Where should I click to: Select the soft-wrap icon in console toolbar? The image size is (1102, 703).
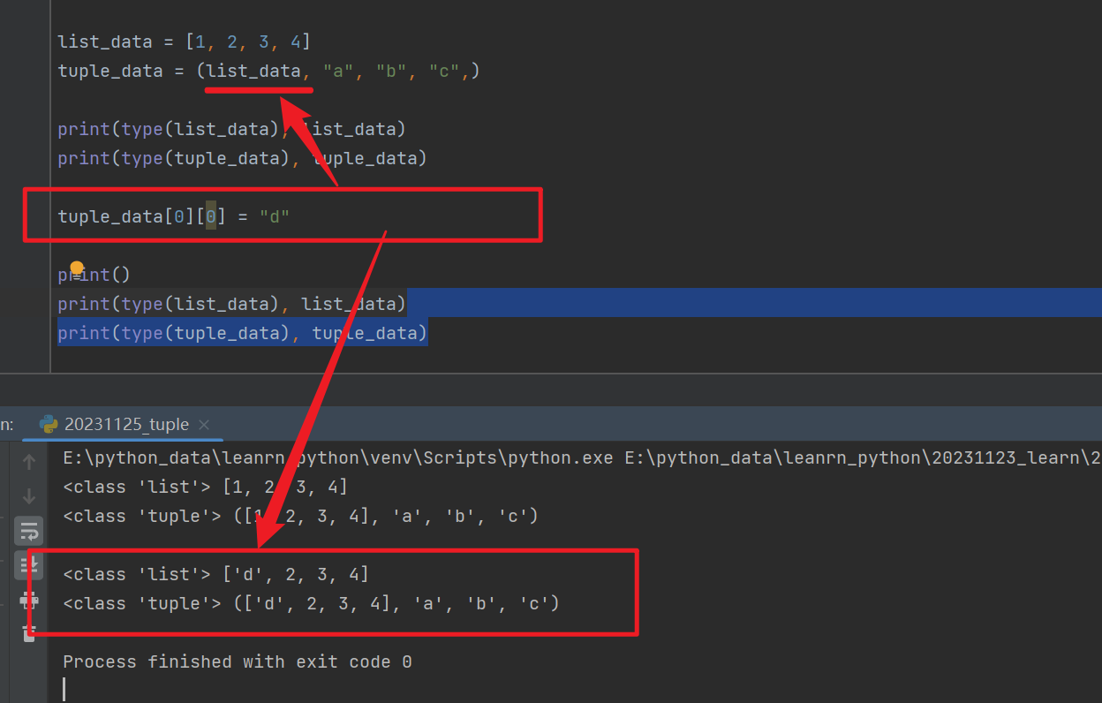28,530
